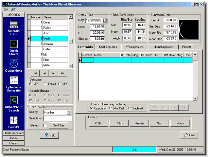Click previous-record arrow in Asteroids tab navigator
This screenshot has height=157, width=208.
pyautogui.click(x=164, y=108)
